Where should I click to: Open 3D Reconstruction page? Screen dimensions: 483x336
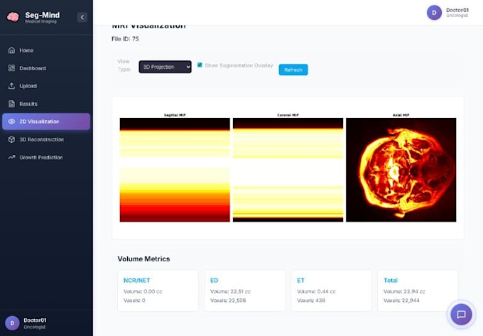tap(46, 139)
